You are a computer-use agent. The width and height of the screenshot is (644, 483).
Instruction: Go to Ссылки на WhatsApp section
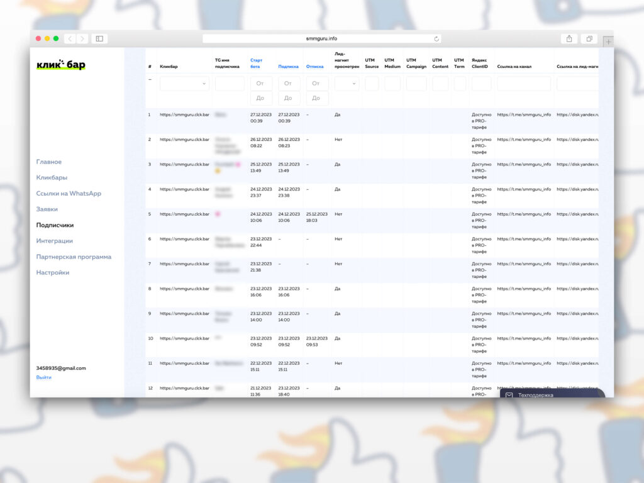(x=69, y=194)
